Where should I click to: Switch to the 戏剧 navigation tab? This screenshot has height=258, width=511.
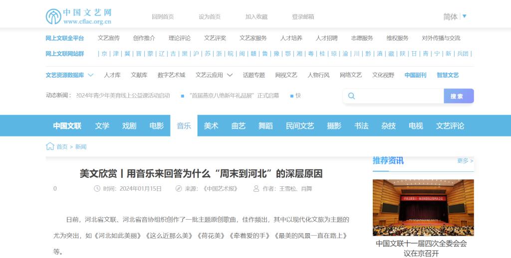tap(129, 126)
